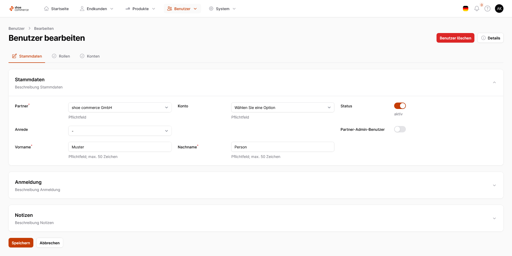The width and height of the screenshot is (512, 256).
Task: Open the Endkunden menu
Action: click(97, 9)
